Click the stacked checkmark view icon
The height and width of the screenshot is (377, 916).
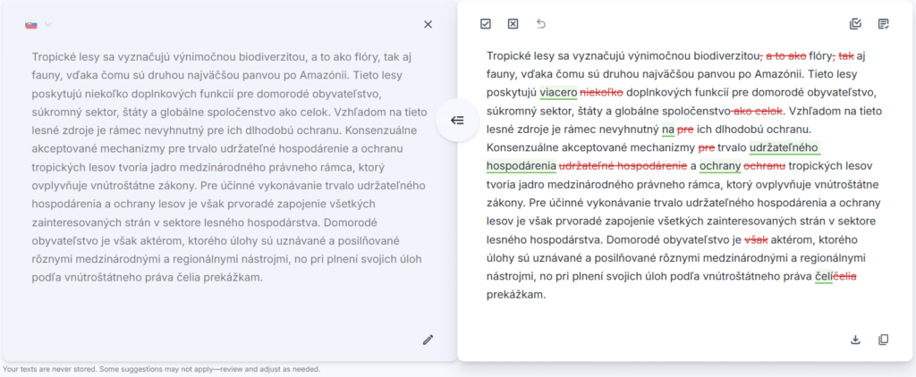point(855,24)
